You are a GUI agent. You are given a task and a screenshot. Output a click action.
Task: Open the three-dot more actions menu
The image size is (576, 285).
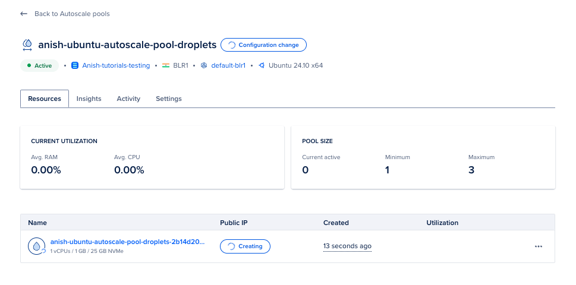(x=539, y=246)
